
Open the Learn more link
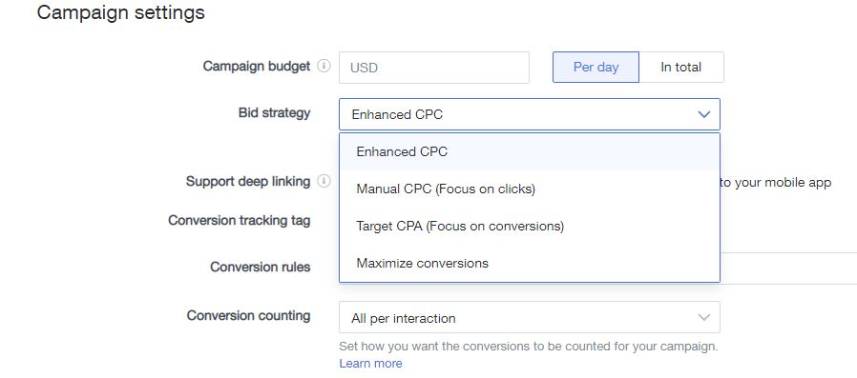click(370, 364)
